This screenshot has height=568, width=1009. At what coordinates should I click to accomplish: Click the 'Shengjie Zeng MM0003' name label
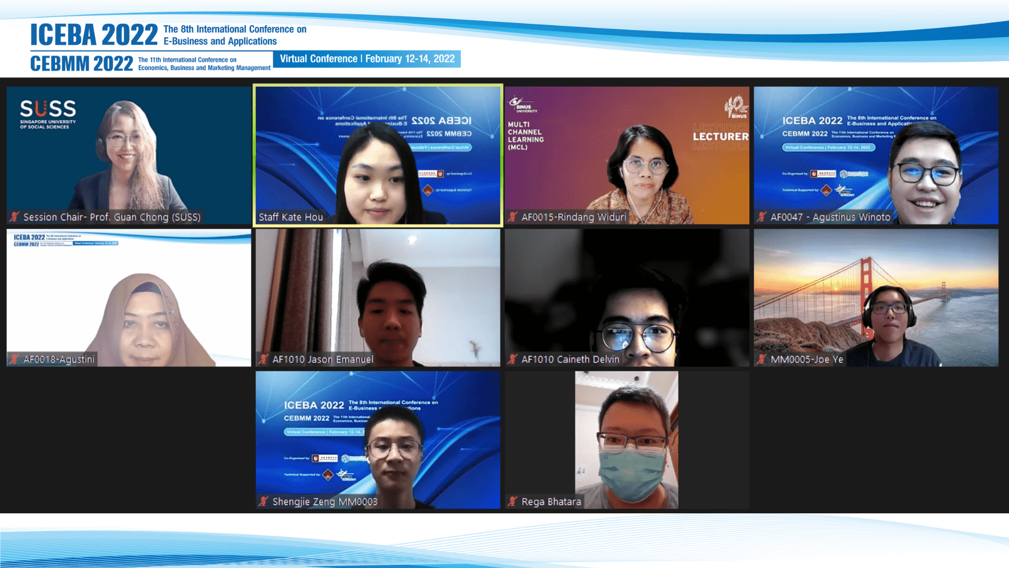point(325,502)
